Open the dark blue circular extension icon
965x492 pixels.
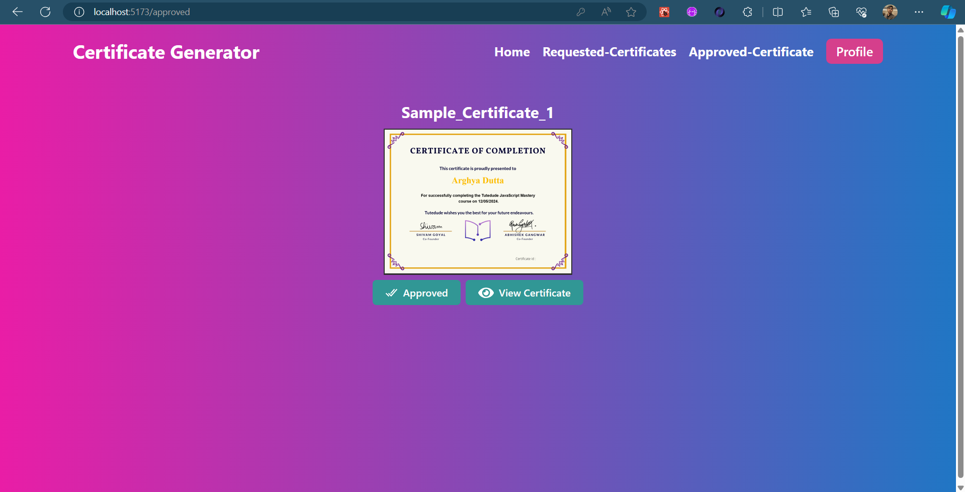click(720, 12)
